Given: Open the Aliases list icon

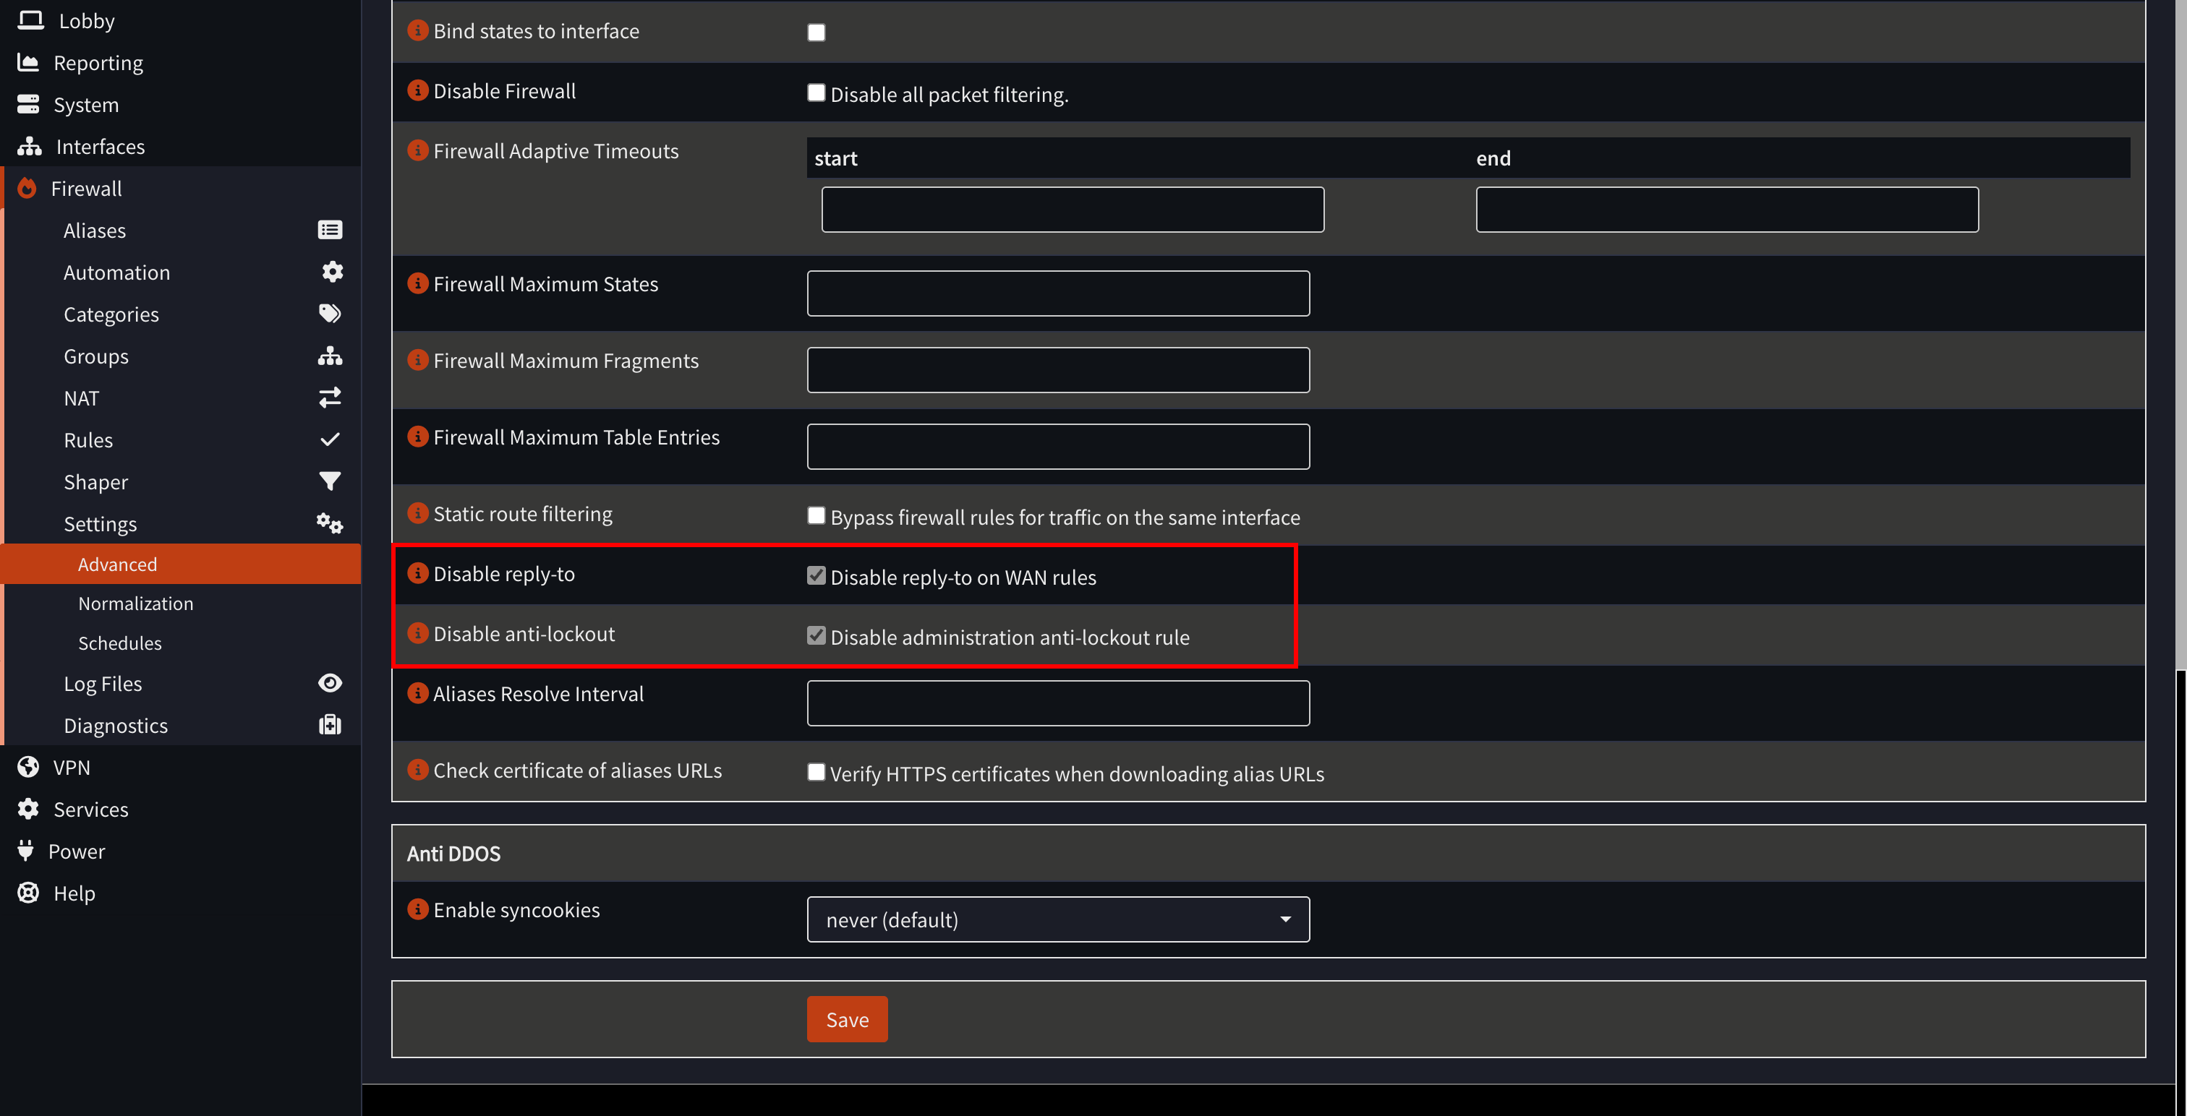Looking at the screenshot, I should (x=331, y=229).
